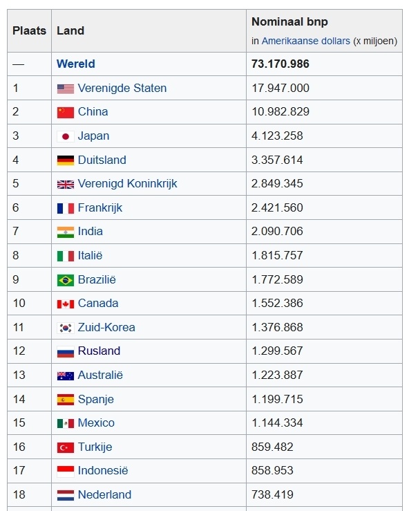Screen dimensions: 409x511
Task: Open the Verenigde Staten link
Action: tap(122, 88)
